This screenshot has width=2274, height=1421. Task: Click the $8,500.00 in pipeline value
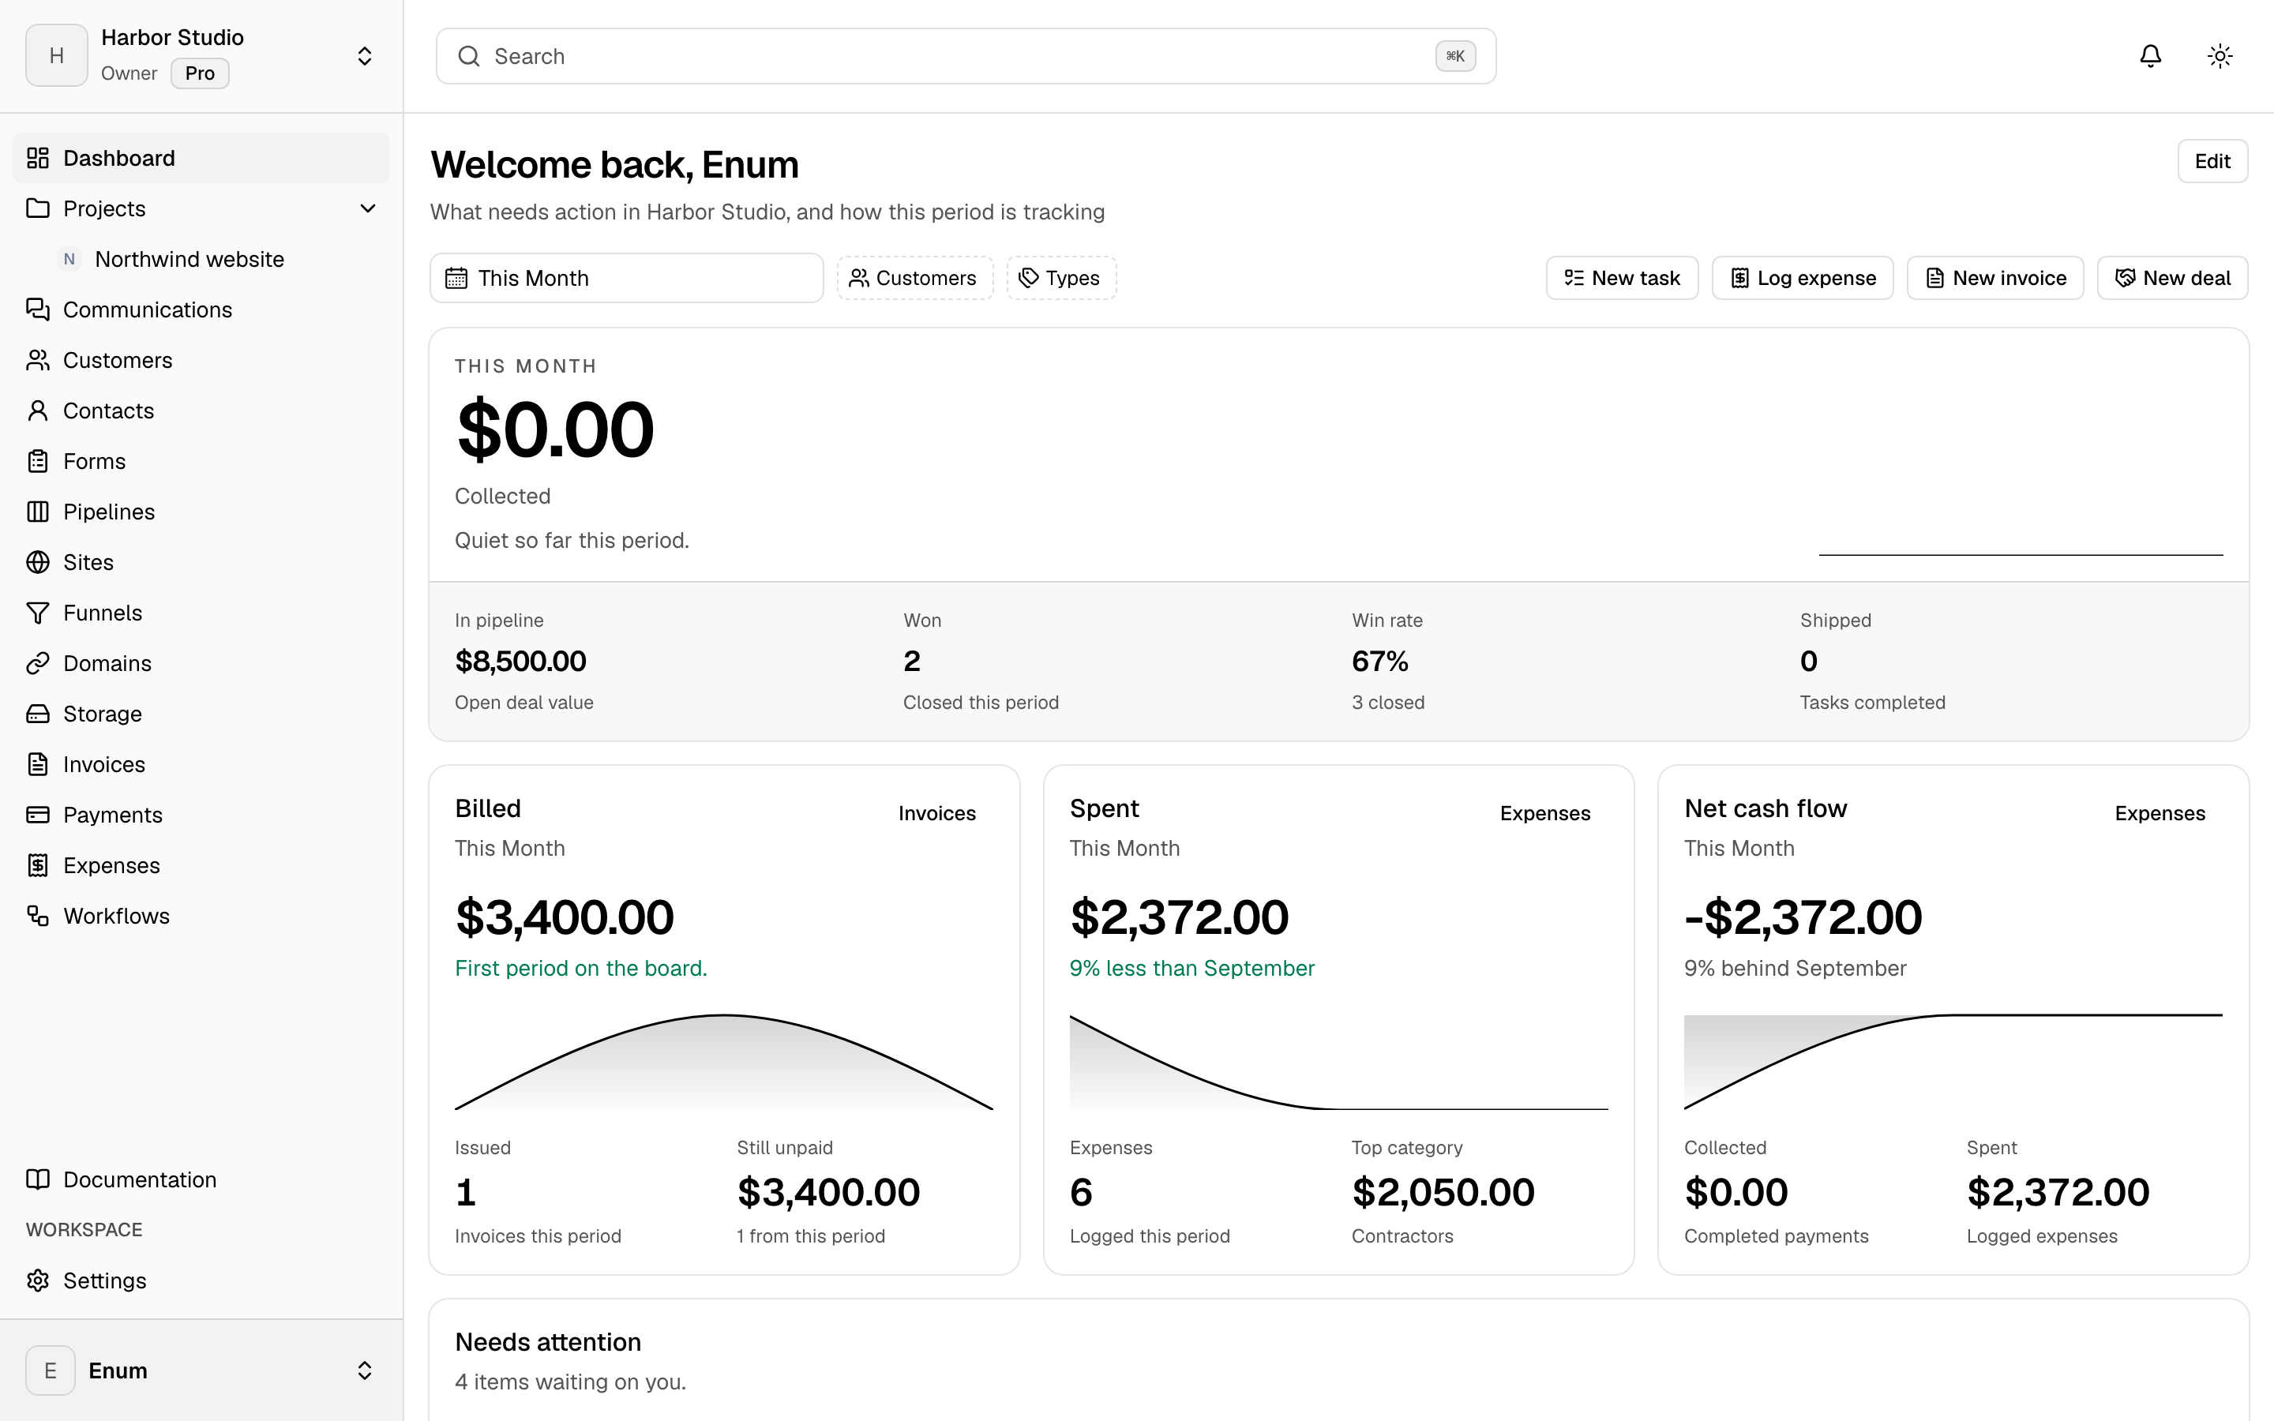[x=520, y=662]
